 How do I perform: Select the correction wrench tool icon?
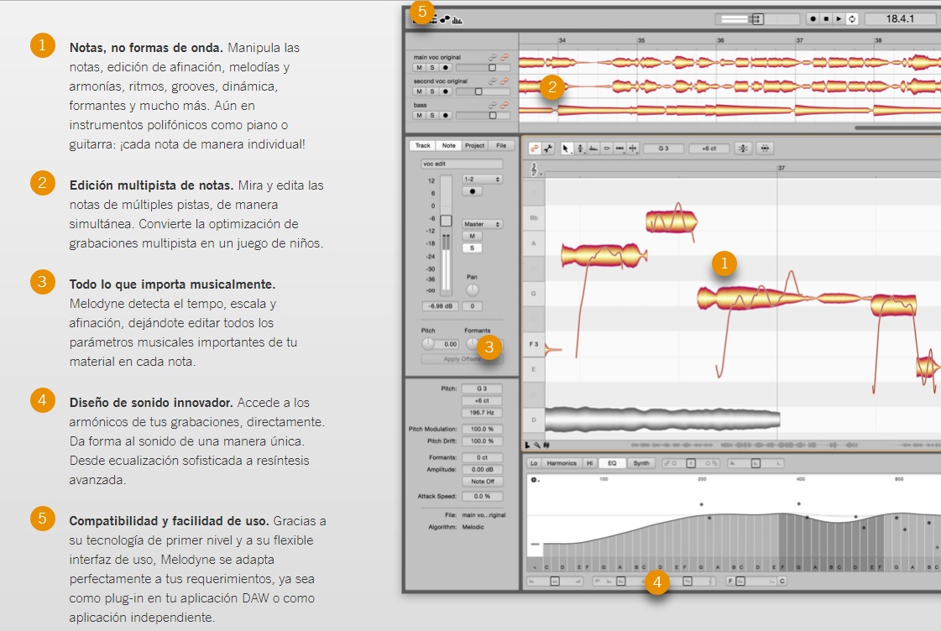click(548, 149)
